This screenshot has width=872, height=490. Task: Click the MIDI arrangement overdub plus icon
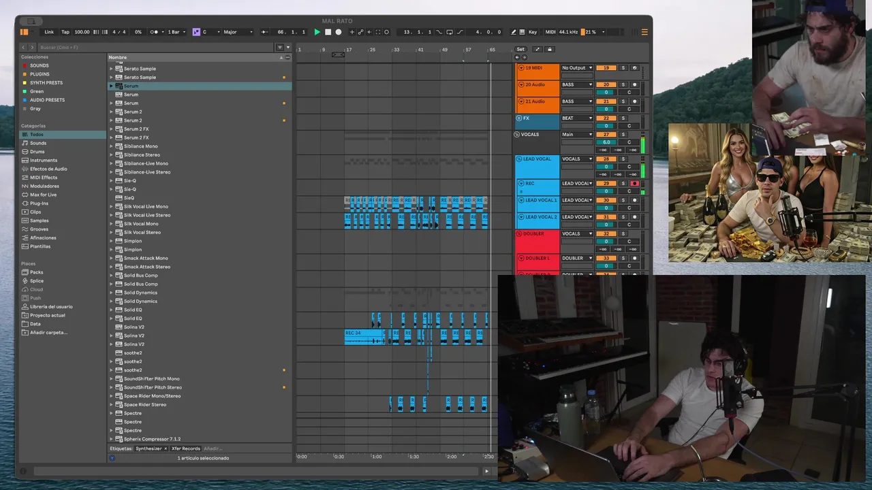click(352, 32)
